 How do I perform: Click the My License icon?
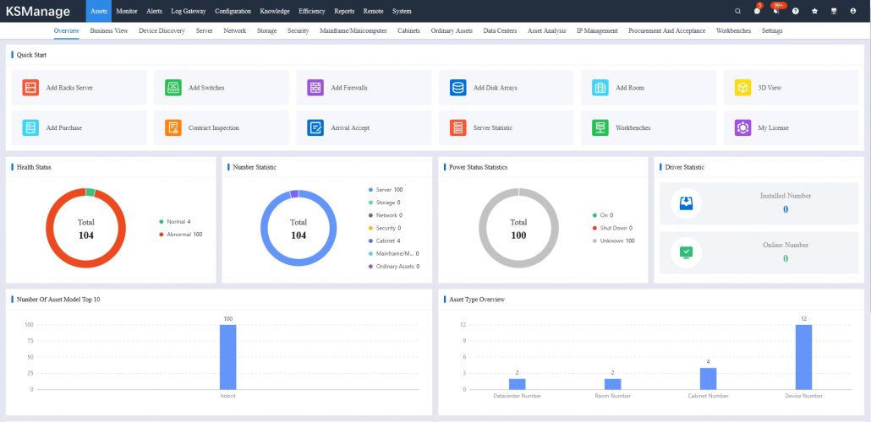(742, 128)
